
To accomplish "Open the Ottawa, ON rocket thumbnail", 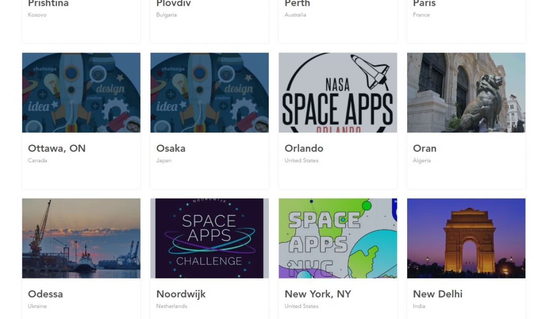I will (81, 92).
